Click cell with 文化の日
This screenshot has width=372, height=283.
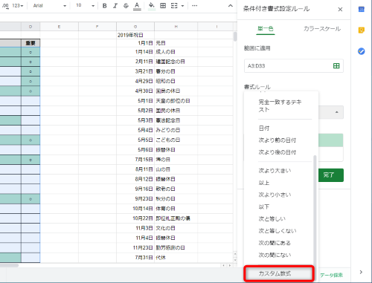click(176, 228)
